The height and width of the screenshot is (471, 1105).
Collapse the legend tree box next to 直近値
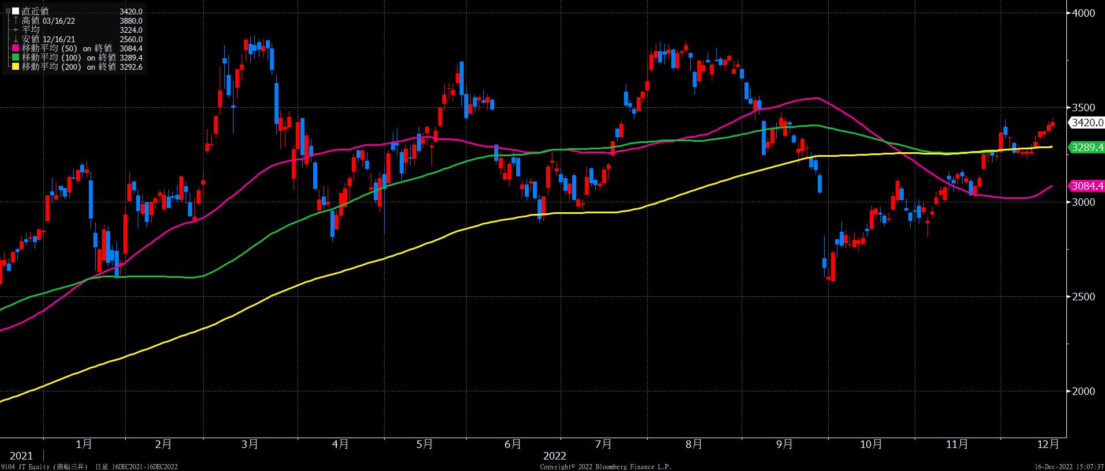(x=7, y=11)
